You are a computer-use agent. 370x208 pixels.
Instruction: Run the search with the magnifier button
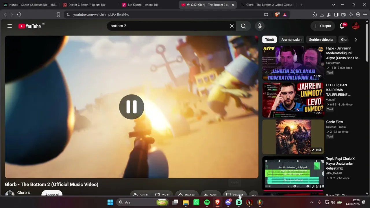[x=243, y=26]
